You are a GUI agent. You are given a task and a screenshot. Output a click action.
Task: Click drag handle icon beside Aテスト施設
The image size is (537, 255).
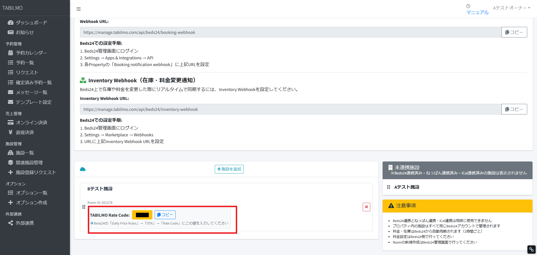(x=388, y=187)
